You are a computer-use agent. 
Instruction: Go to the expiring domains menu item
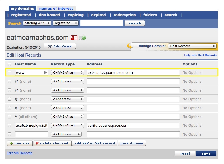click(x=76, y=15)
